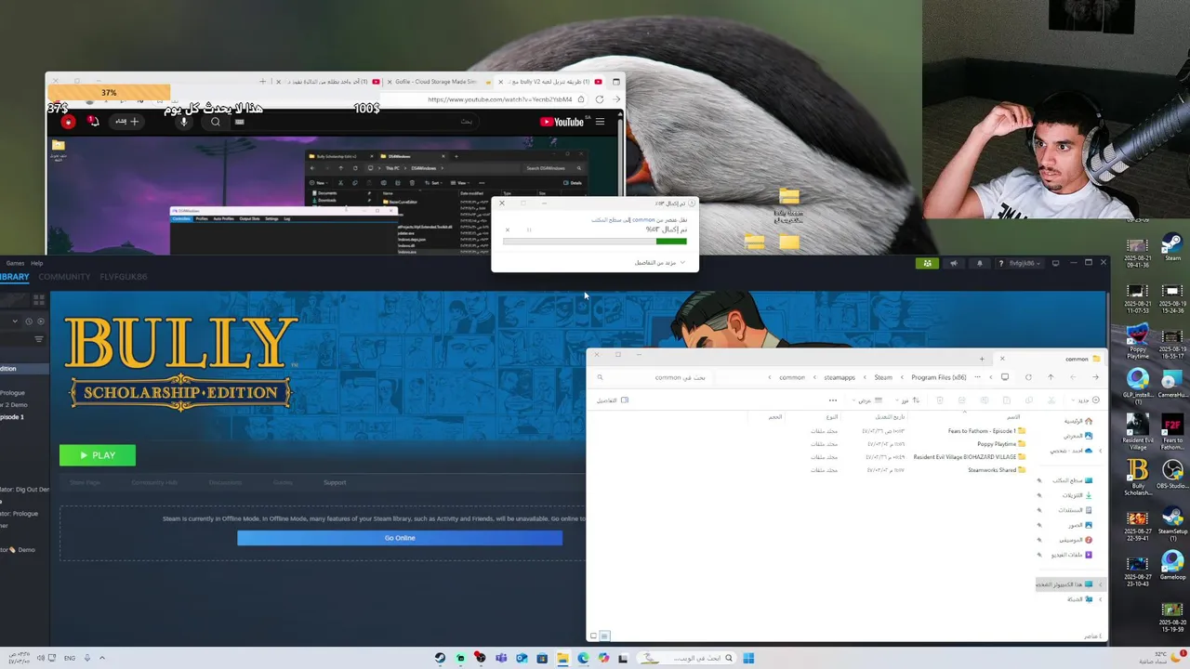Switch to COMMUNITY in Steam navigation

coord(64,277)
